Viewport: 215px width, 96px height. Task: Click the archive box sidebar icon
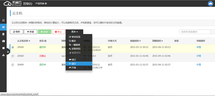tap(4, 48)
